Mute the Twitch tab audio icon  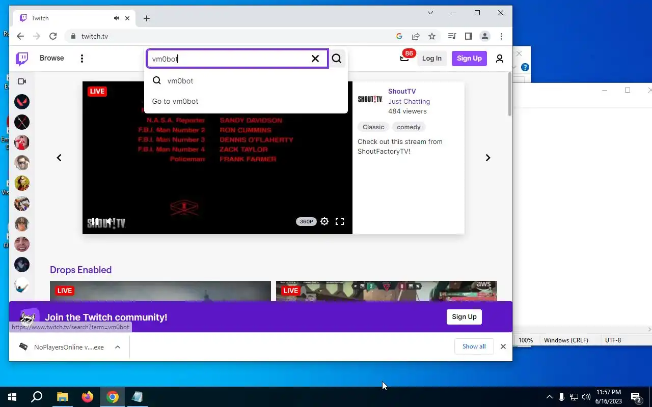click(117, 18)
